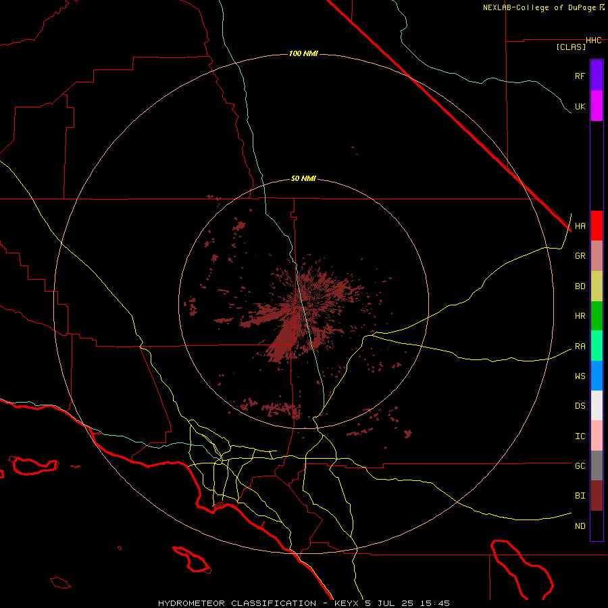Click the pink IC legend swatch
The height and width of the screenshot is (608, 608).
click(x=597, y=436)
